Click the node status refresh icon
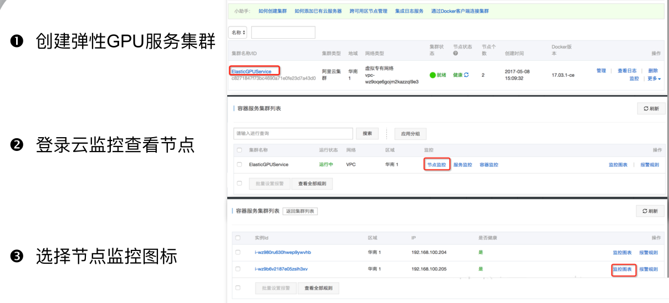 point(466,75)
